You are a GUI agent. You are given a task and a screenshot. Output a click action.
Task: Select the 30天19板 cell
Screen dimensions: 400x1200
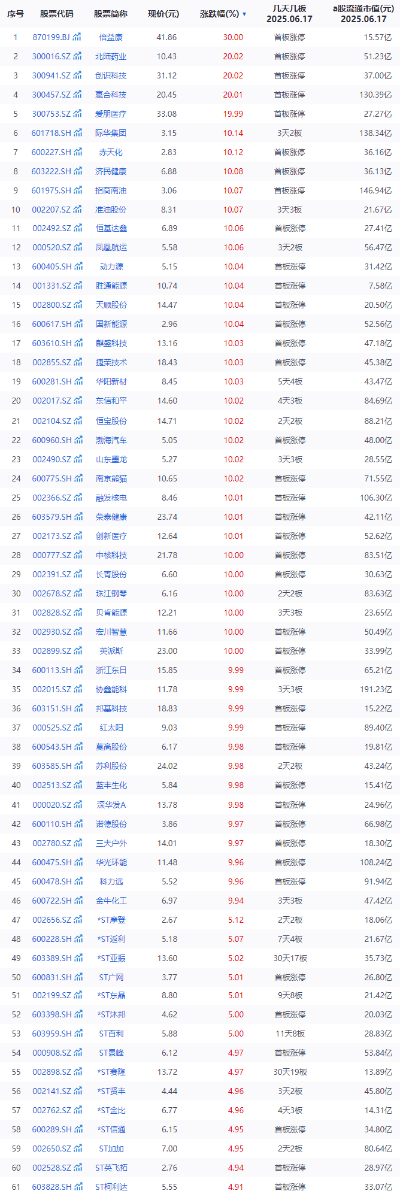pyautogui.click(x=290, y=1072)
